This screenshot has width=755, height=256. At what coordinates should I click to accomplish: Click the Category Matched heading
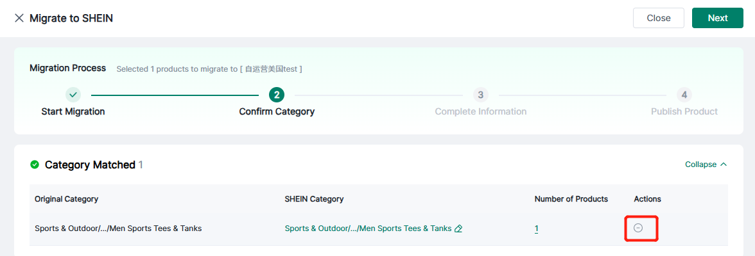[x=90, y=165]
